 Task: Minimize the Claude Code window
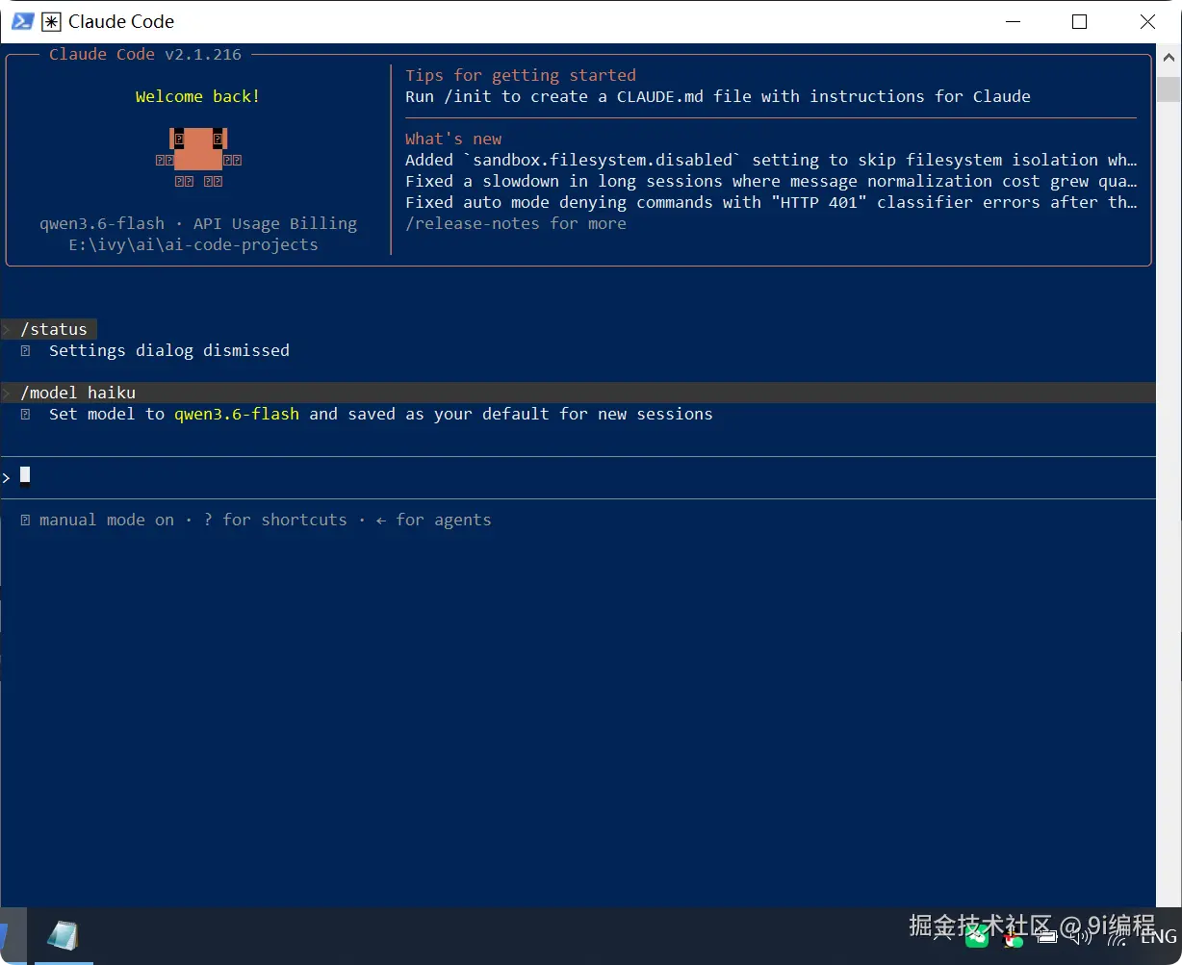pyautogui.click(x=1012, y=21)
